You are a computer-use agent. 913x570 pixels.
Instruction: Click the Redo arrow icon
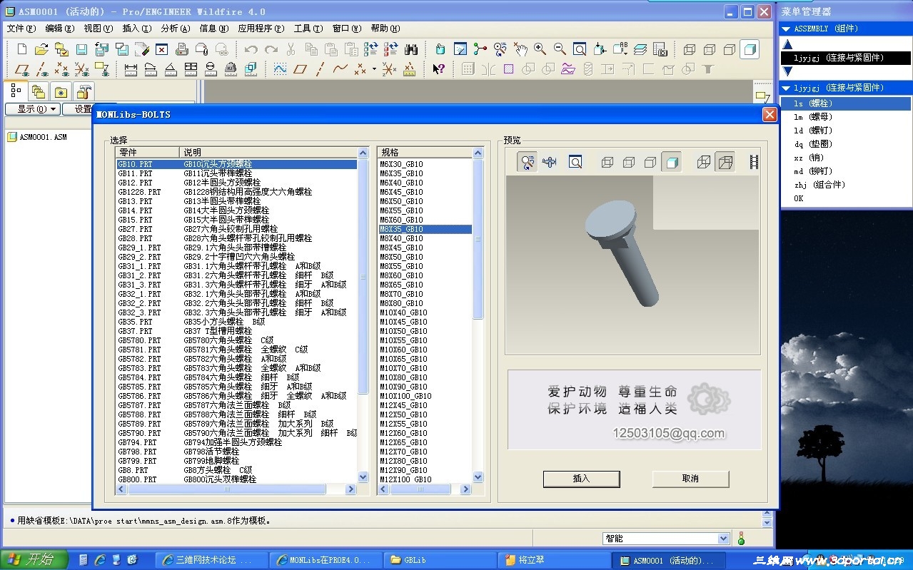point(271,49)
